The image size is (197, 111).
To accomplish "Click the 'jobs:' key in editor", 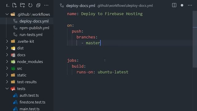I will coord(73,60).
